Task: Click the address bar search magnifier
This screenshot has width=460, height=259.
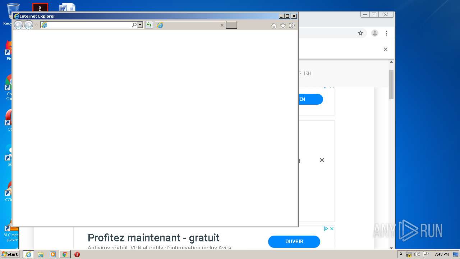Action: click(x=134, y=25)
